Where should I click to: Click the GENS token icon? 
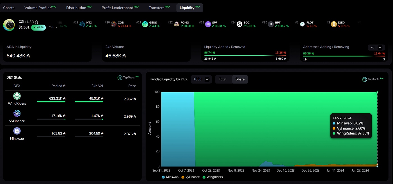145,24
